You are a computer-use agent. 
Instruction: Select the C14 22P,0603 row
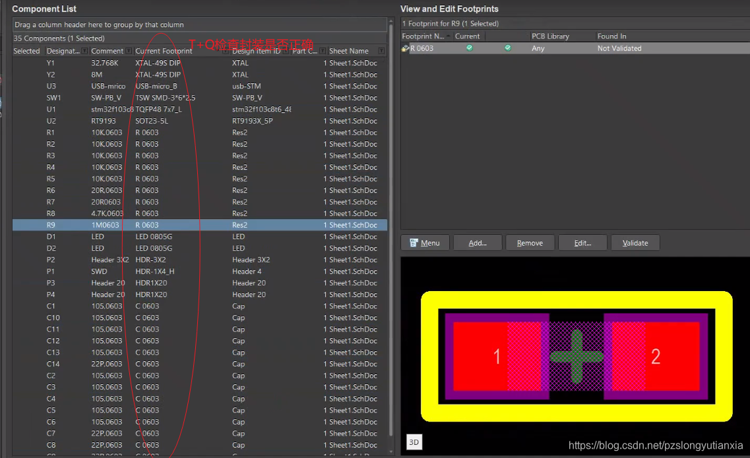click(199, 364)
